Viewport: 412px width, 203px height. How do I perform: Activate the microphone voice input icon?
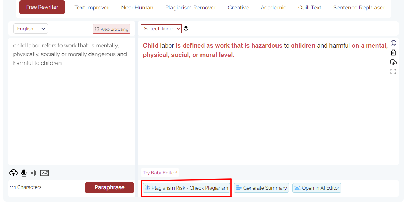tap(24, 173)
